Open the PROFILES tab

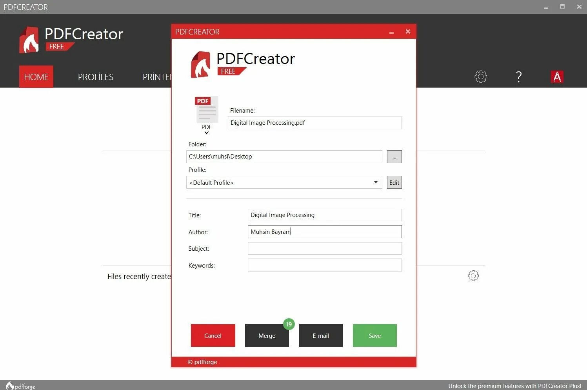coord(96,77)
